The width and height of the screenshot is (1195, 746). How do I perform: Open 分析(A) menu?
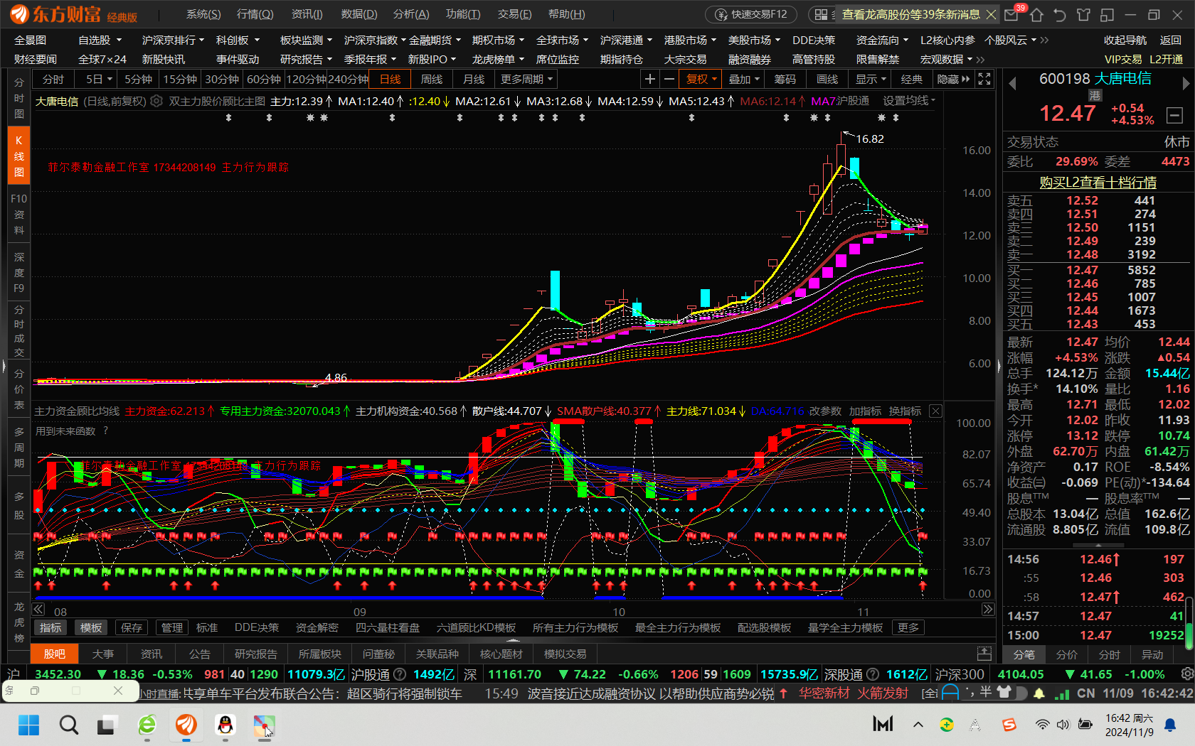pos(411,14)
